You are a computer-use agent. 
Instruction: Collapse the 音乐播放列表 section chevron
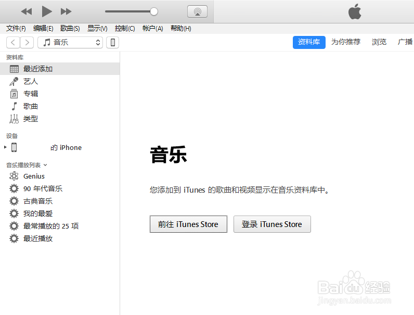click(45, 165)
